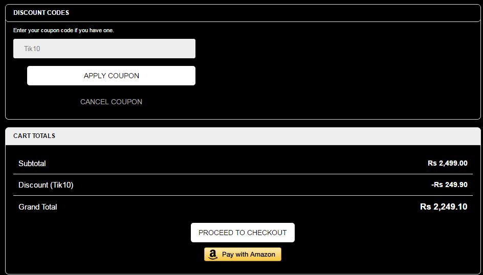Choose Pay with Amazon text label
The width and height of the screenshot is (483, 275).
[249, 255]
